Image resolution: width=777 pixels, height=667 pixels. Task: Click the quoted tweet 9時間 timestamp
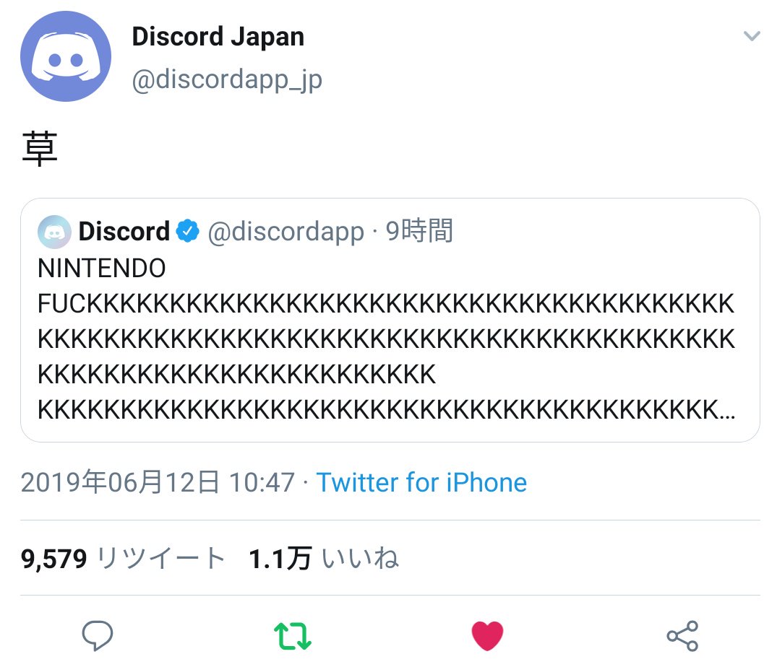coord(419,231)
